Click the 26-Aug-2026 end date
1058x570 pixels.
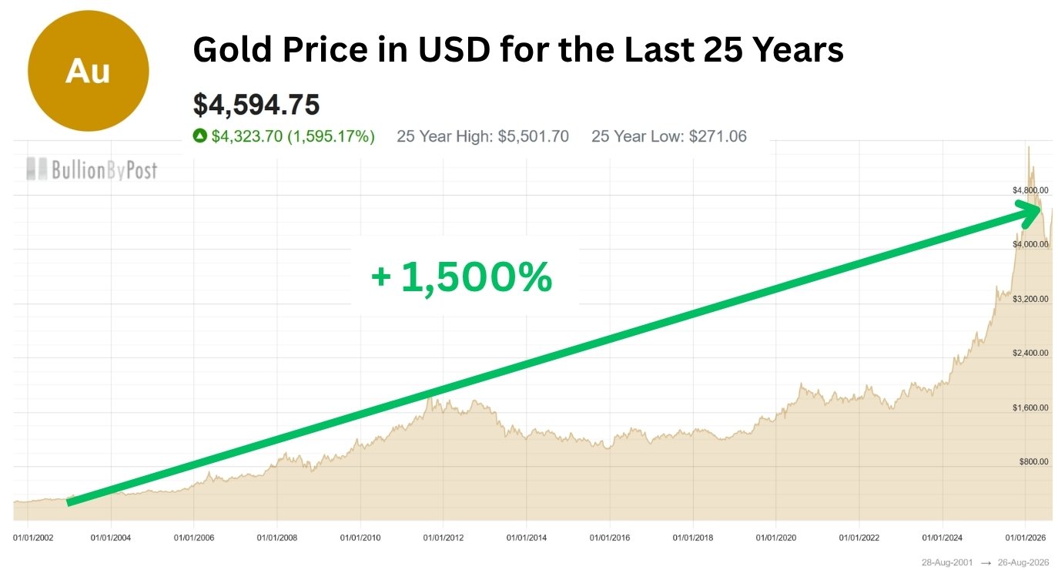point(1025,563)
